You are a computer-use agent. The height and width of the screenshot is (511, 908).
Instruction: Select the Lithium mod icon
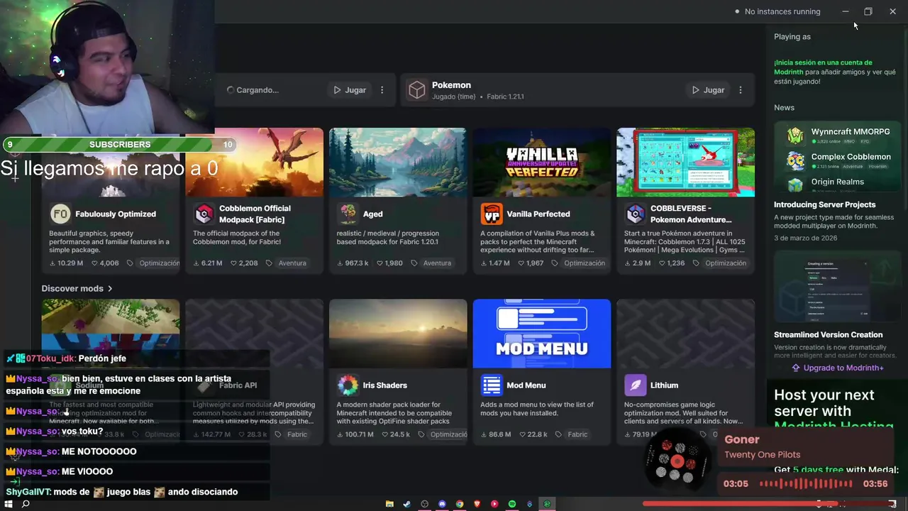pyautogui.click(x=635, y=385)
